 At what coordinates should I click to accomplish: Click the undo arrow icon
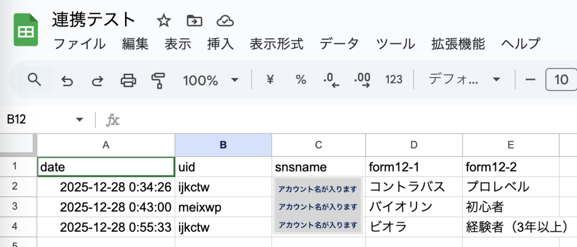pyautogui.click(x=67, y=80)
